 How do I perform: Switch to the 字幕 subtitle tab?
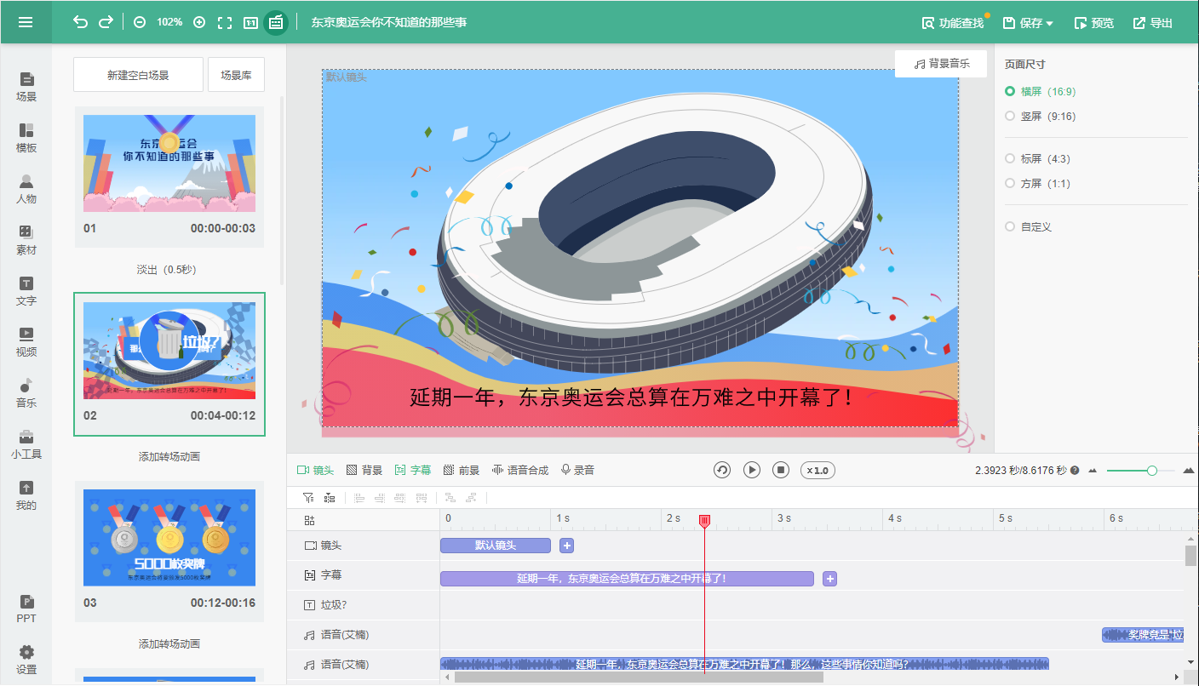(413, 470)
